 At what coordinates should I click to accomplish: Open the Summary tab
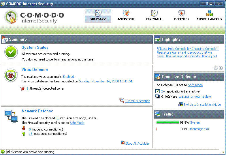click(98, 16)
